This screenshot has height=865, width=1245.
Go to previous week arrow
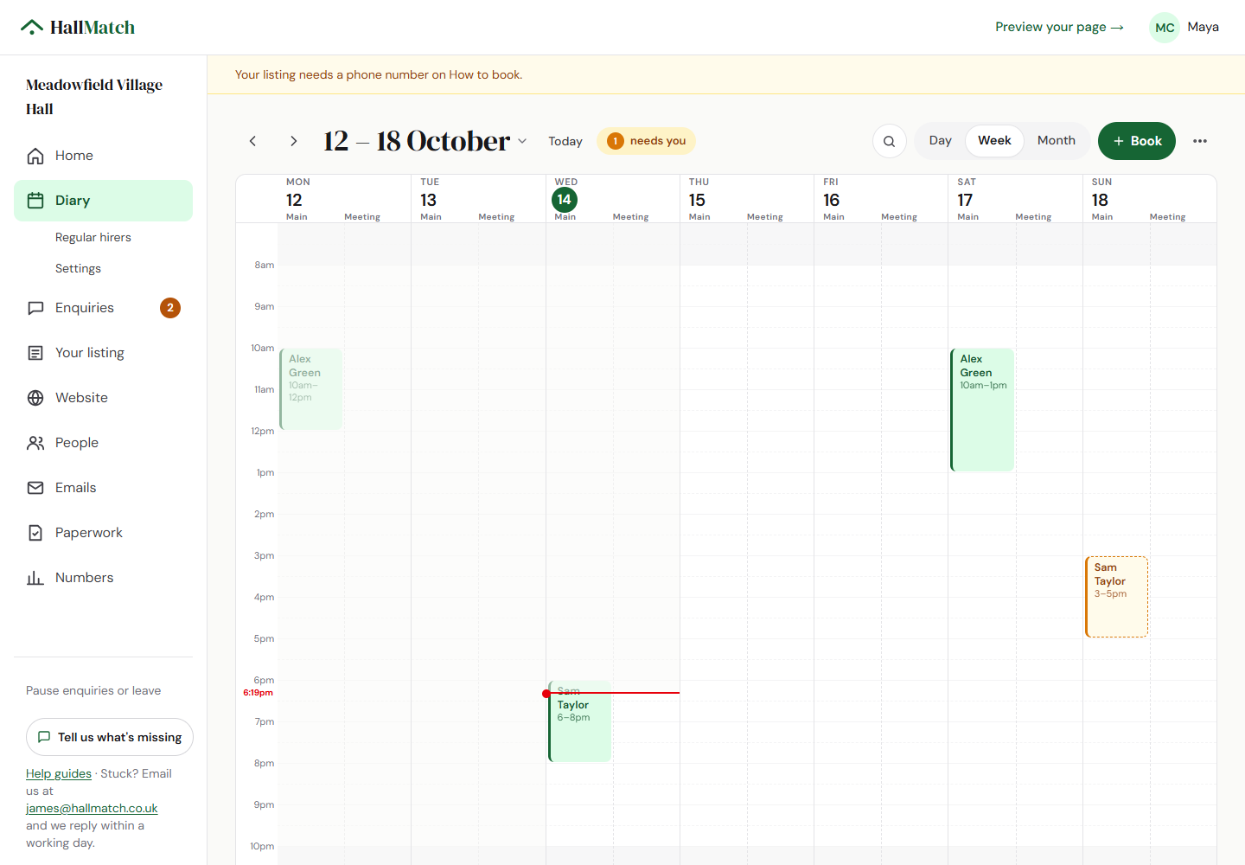[x=252, y=141]
